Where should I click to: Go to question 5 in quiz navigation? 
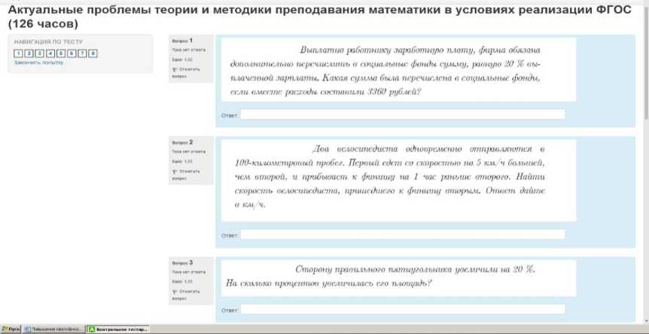pos(61,53)
